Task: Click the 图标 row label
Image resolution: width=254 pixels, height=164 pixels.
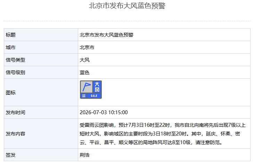Action: [x=11, y=93]
